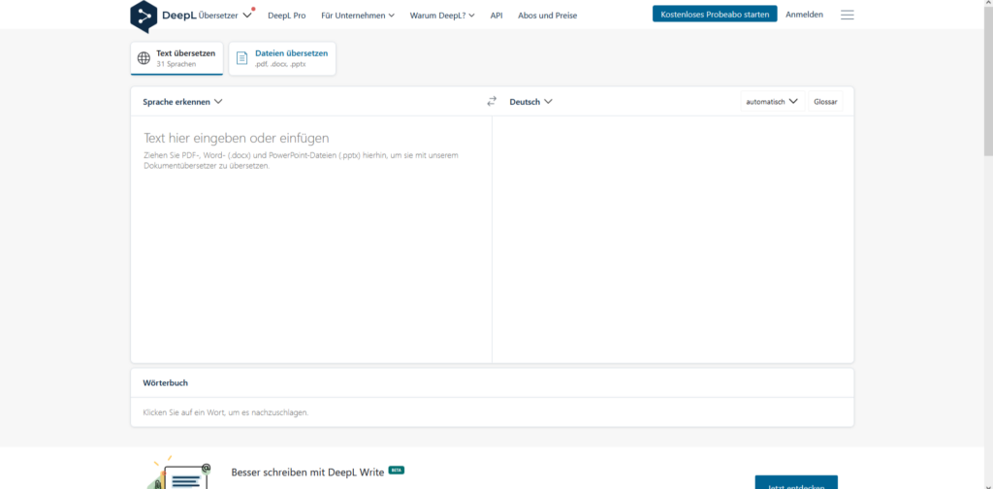Click the Jetzt entdecken button
The height and width of the screenshot is (489, 993).
(x=796, y=482)
